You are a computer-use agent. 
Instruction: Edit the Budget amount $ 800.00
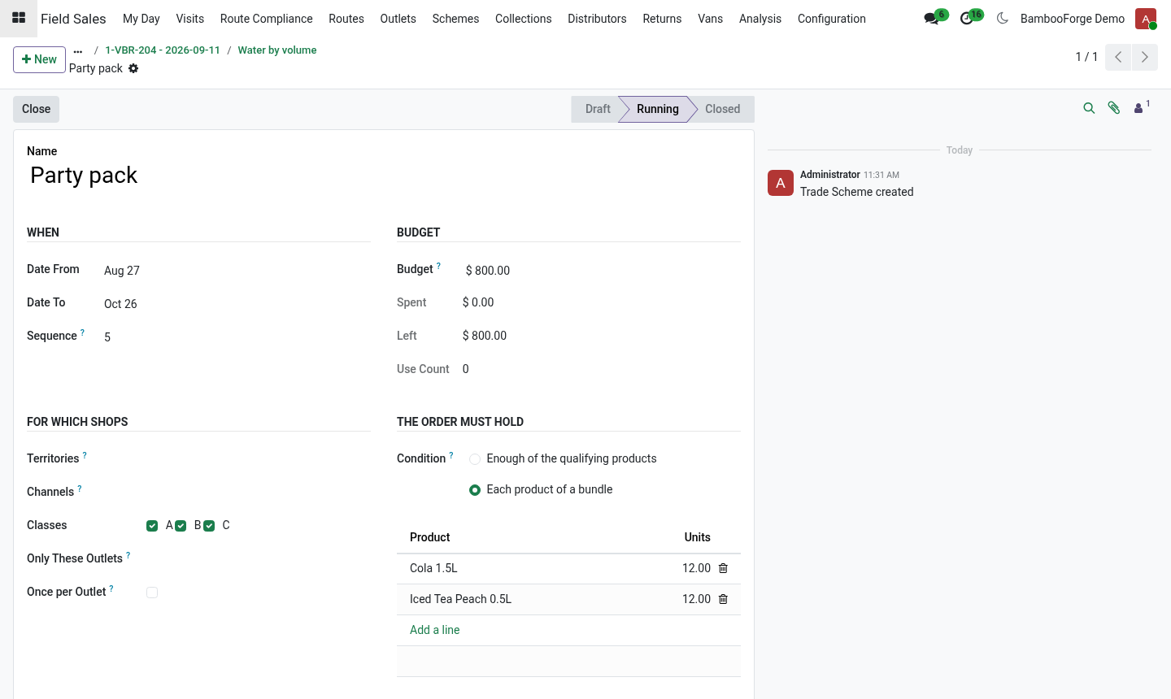point(603,271)
